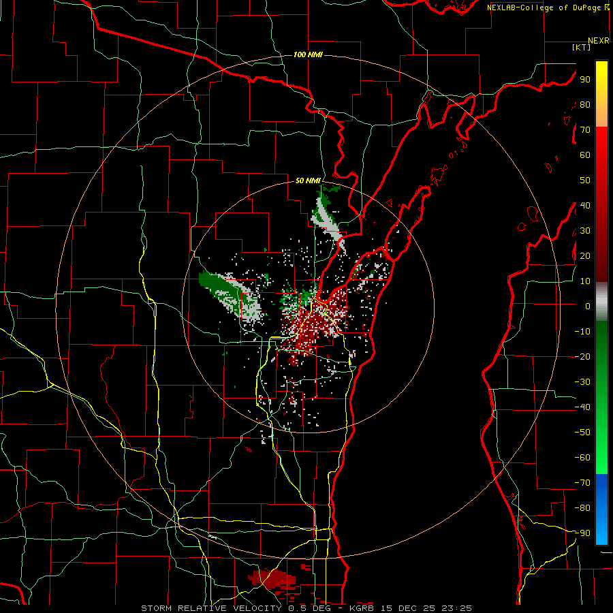Image resolution: width=613 pixels, height=613 pixels.
Task: Click the 100 NMI range ring label
Action: [x=308, y=54]
